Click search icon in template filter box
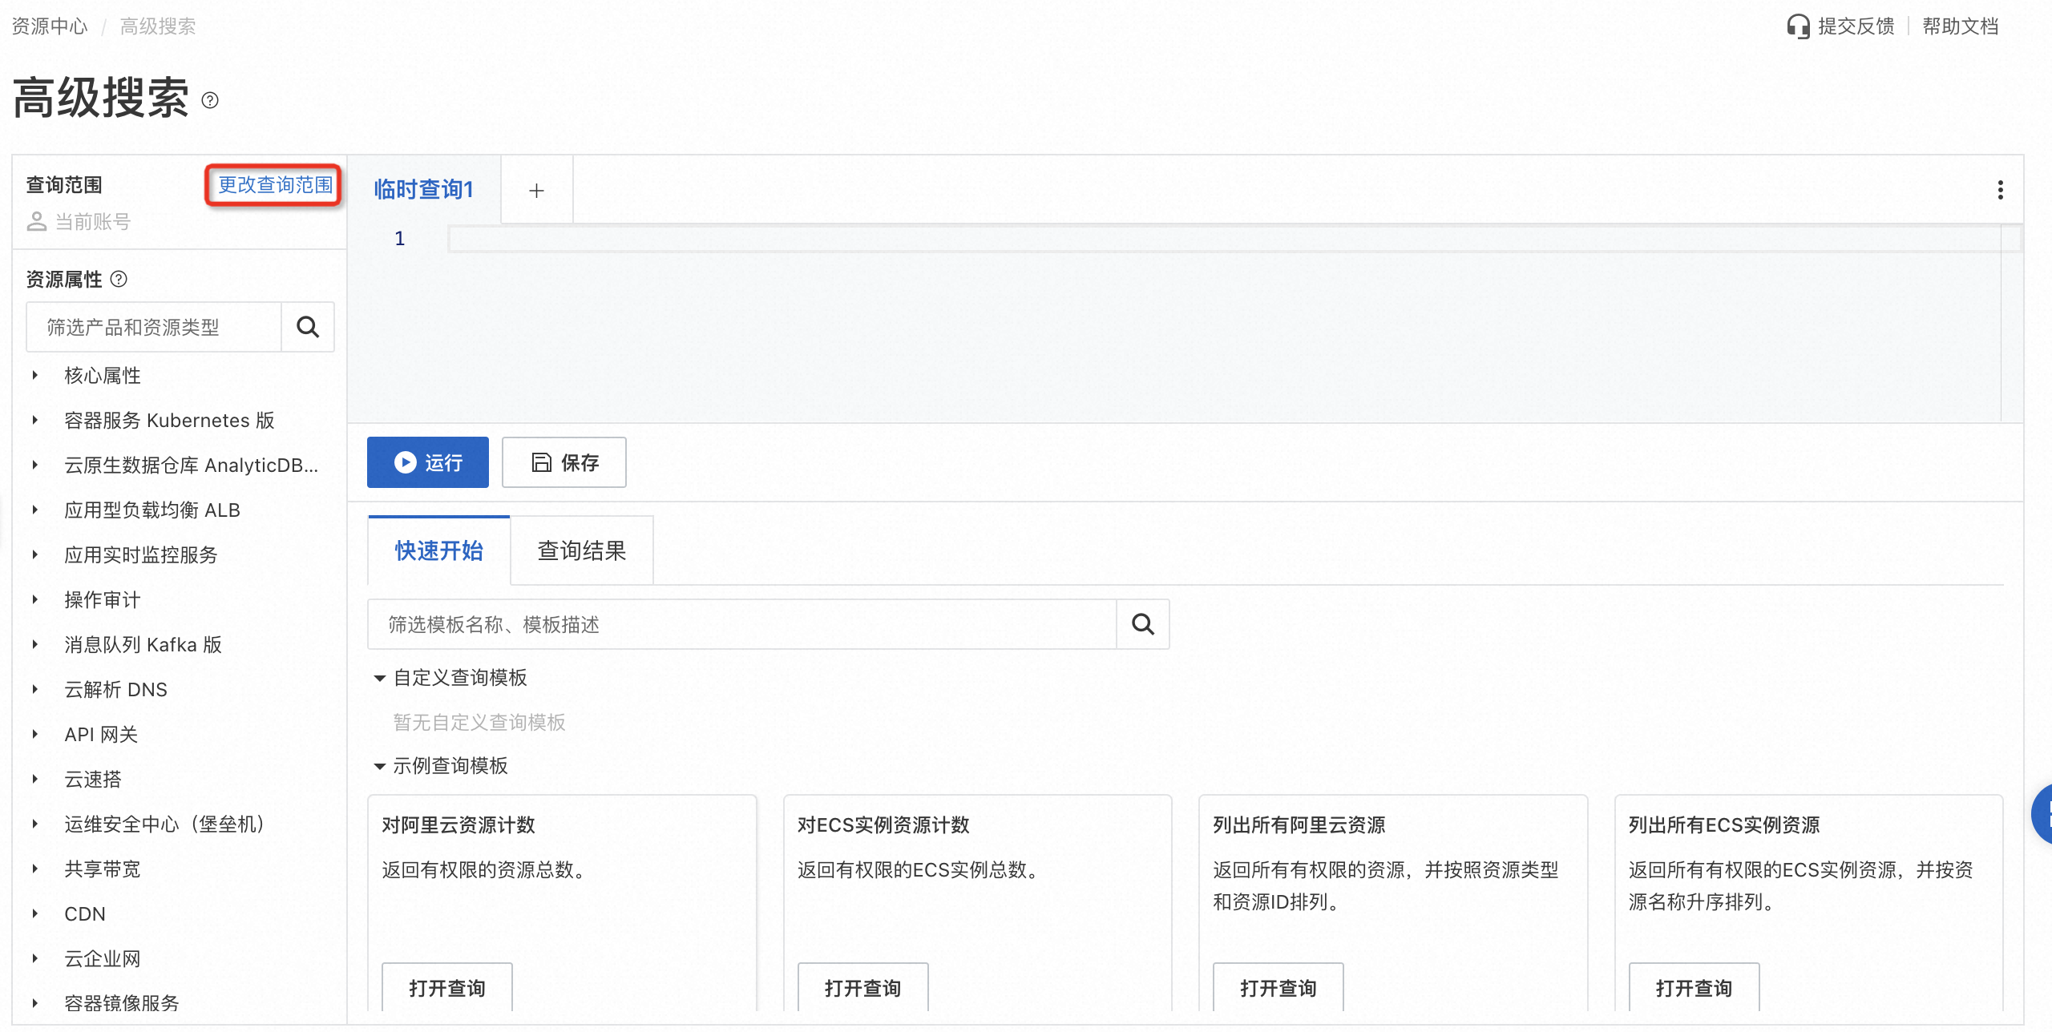This screenshot has width=2052, height=1032. pyautogui.click(x=1142, y=624)
